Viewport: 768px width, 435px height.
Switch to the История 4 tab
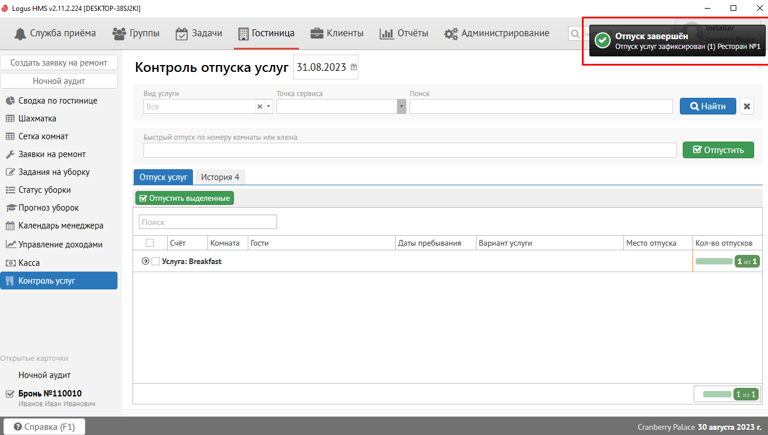pos(220,177)
